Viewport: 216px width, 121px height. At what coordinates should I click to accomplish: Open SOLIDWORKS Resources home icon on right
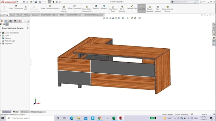pyautogui.click(x=214, y=24)
